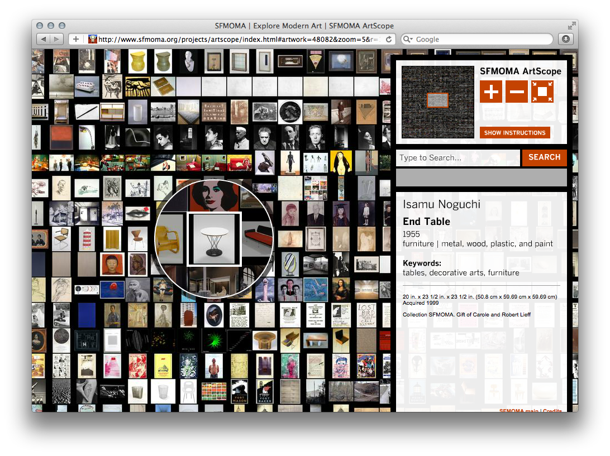Zoom out with the minus icon
This screenshot has height=456, width=610.
516,91
